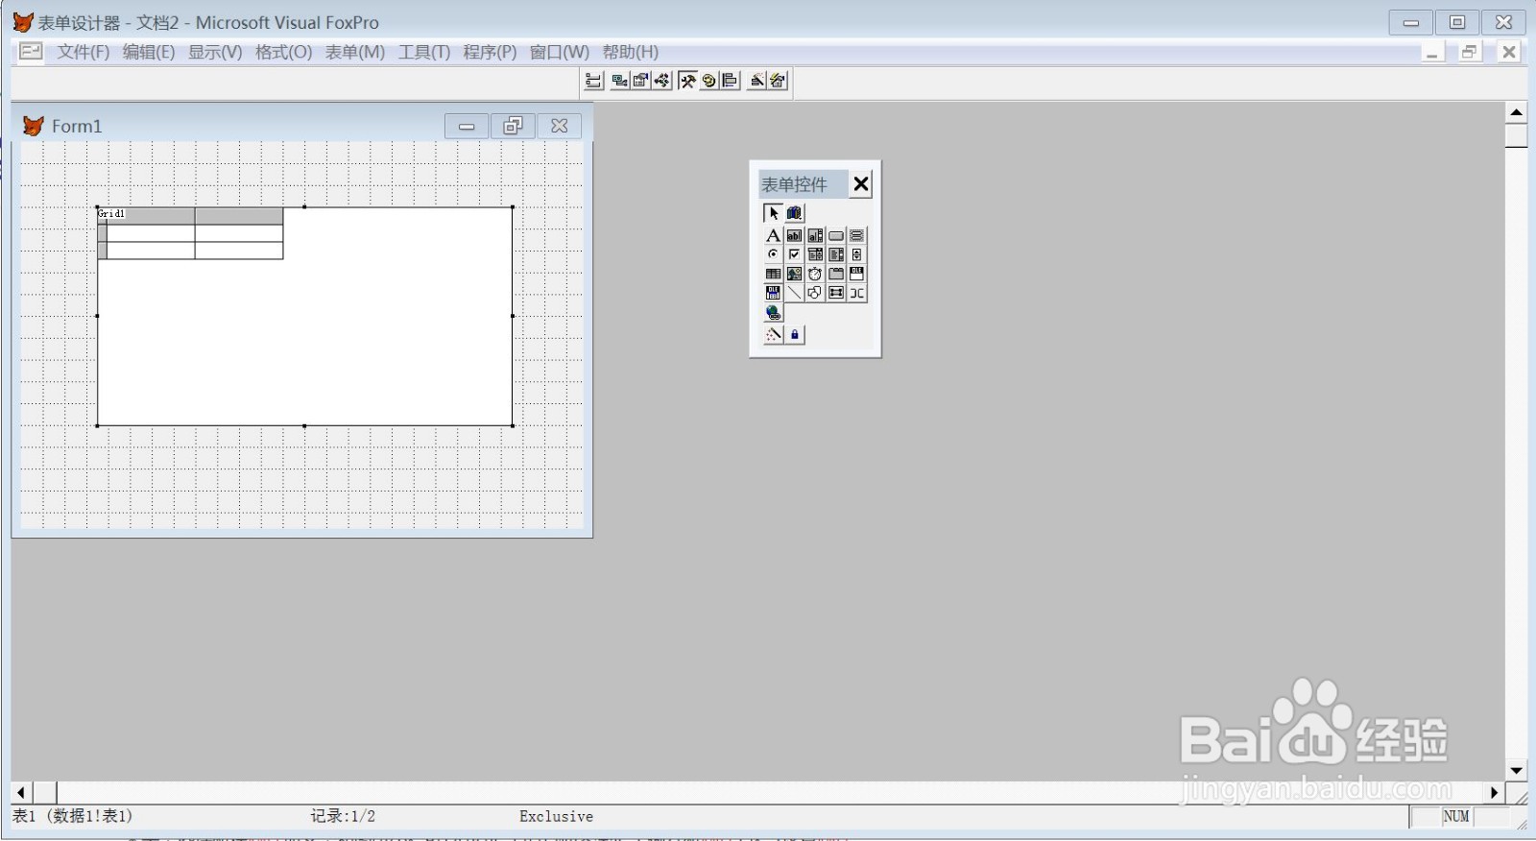Toggle the Button Lock padlock icon

795,334
